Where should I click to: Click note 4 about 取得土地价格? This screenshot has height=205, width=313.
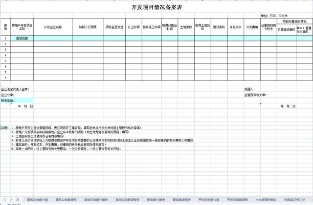(x=103, y=140)
